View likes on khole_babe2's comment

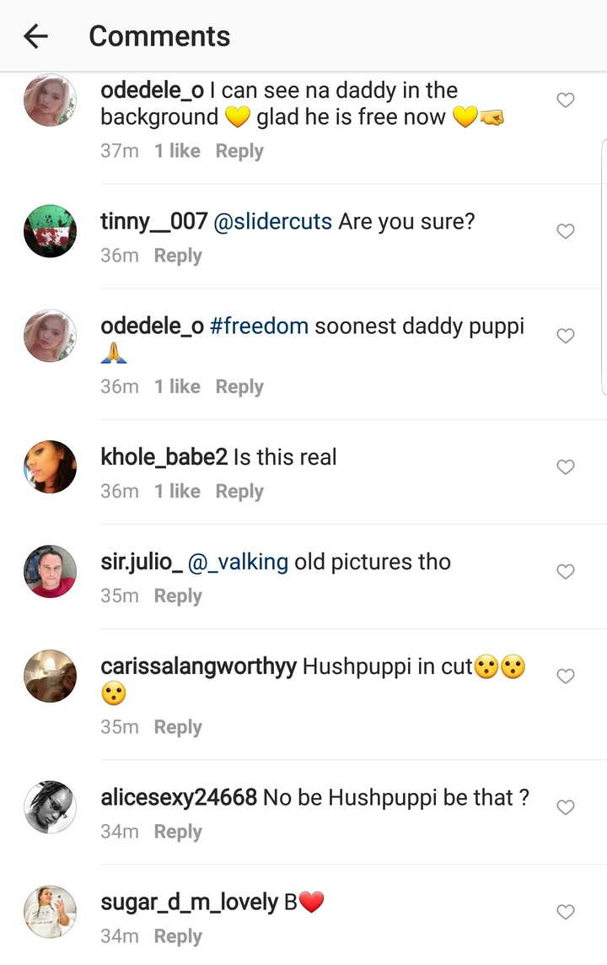[x=177, y=491]
